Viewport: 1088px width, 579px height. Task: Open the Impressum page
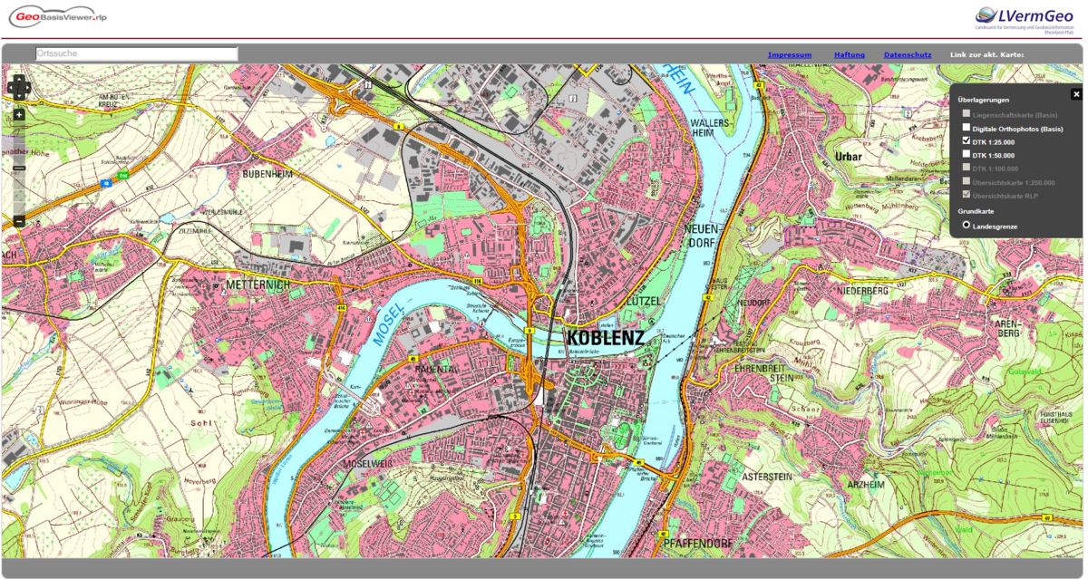[x=790, y=54]
